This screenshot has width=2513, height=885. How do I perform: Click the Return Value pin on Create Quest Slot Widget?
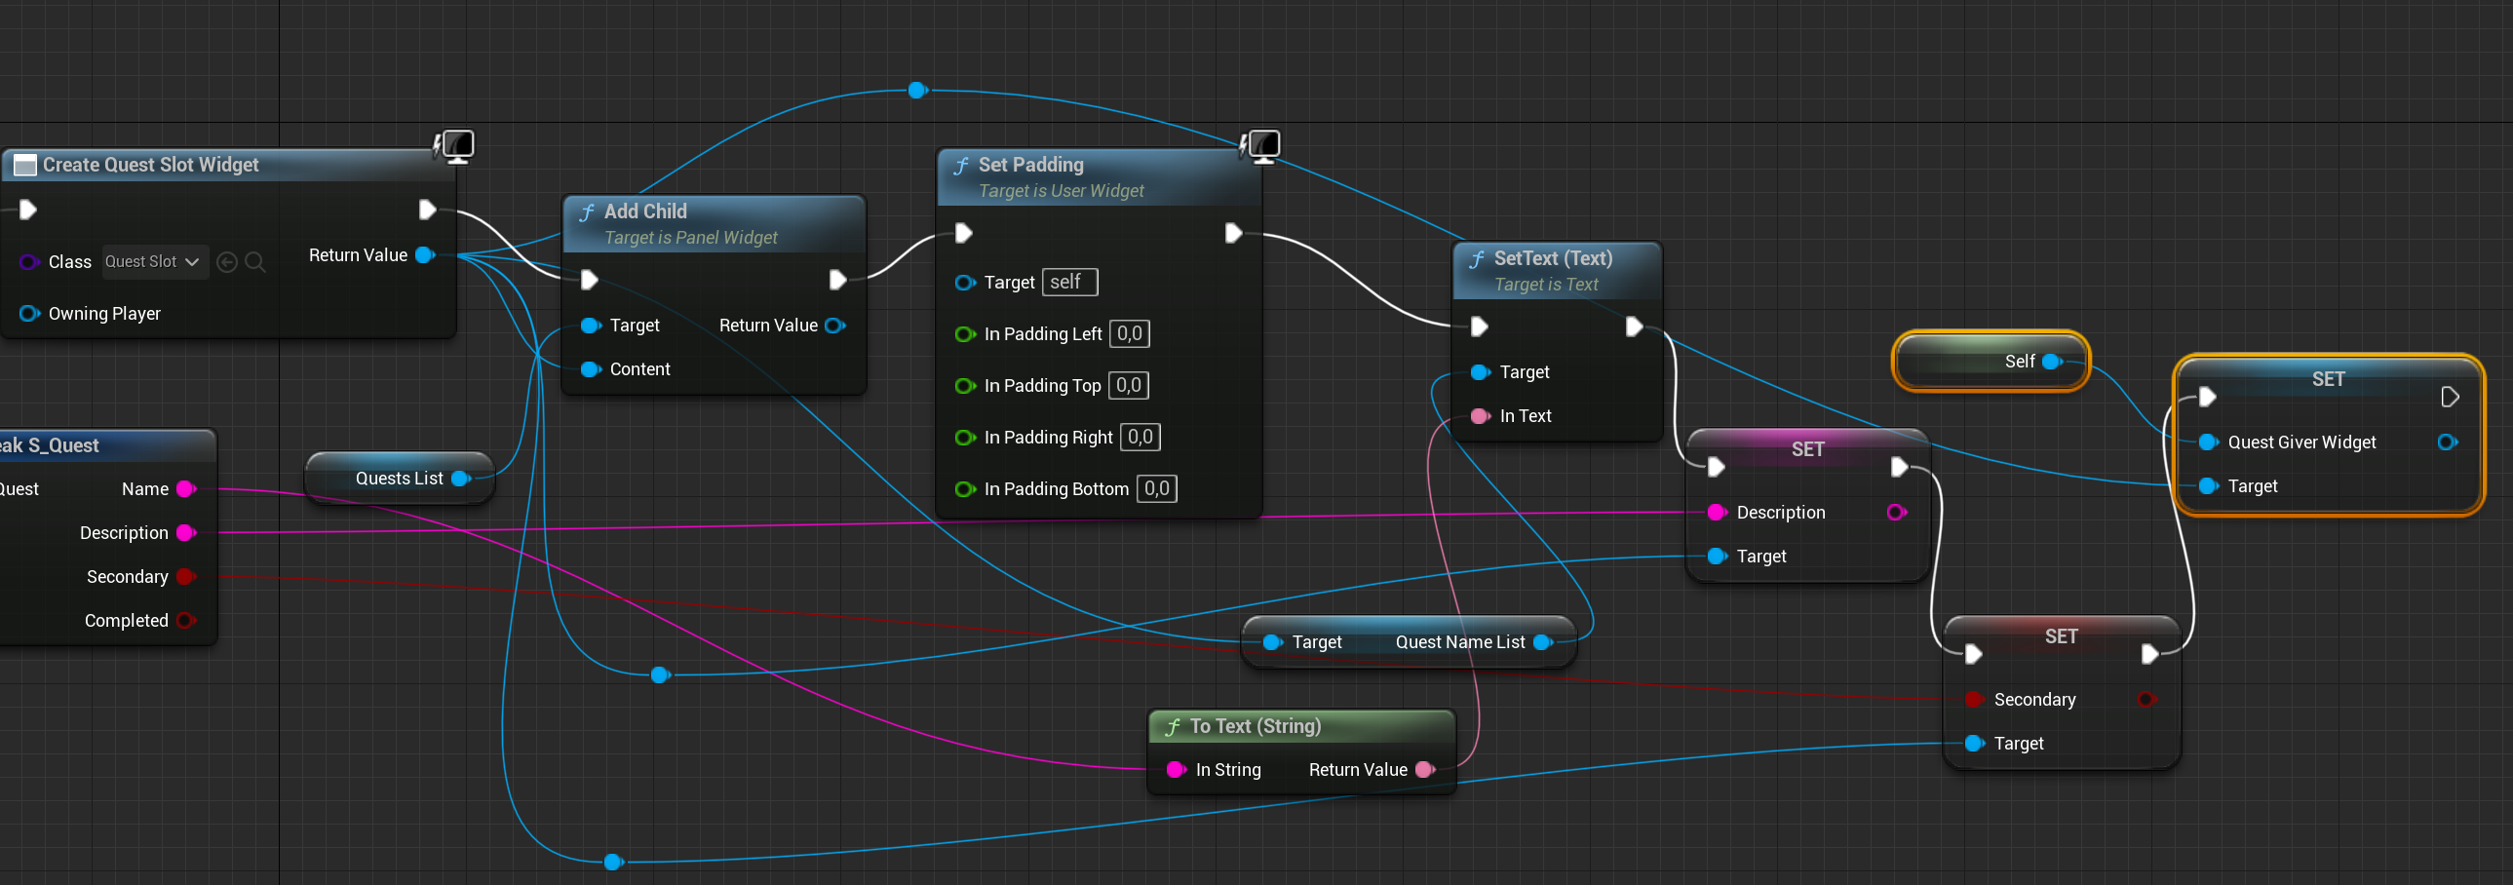(424, 254)
